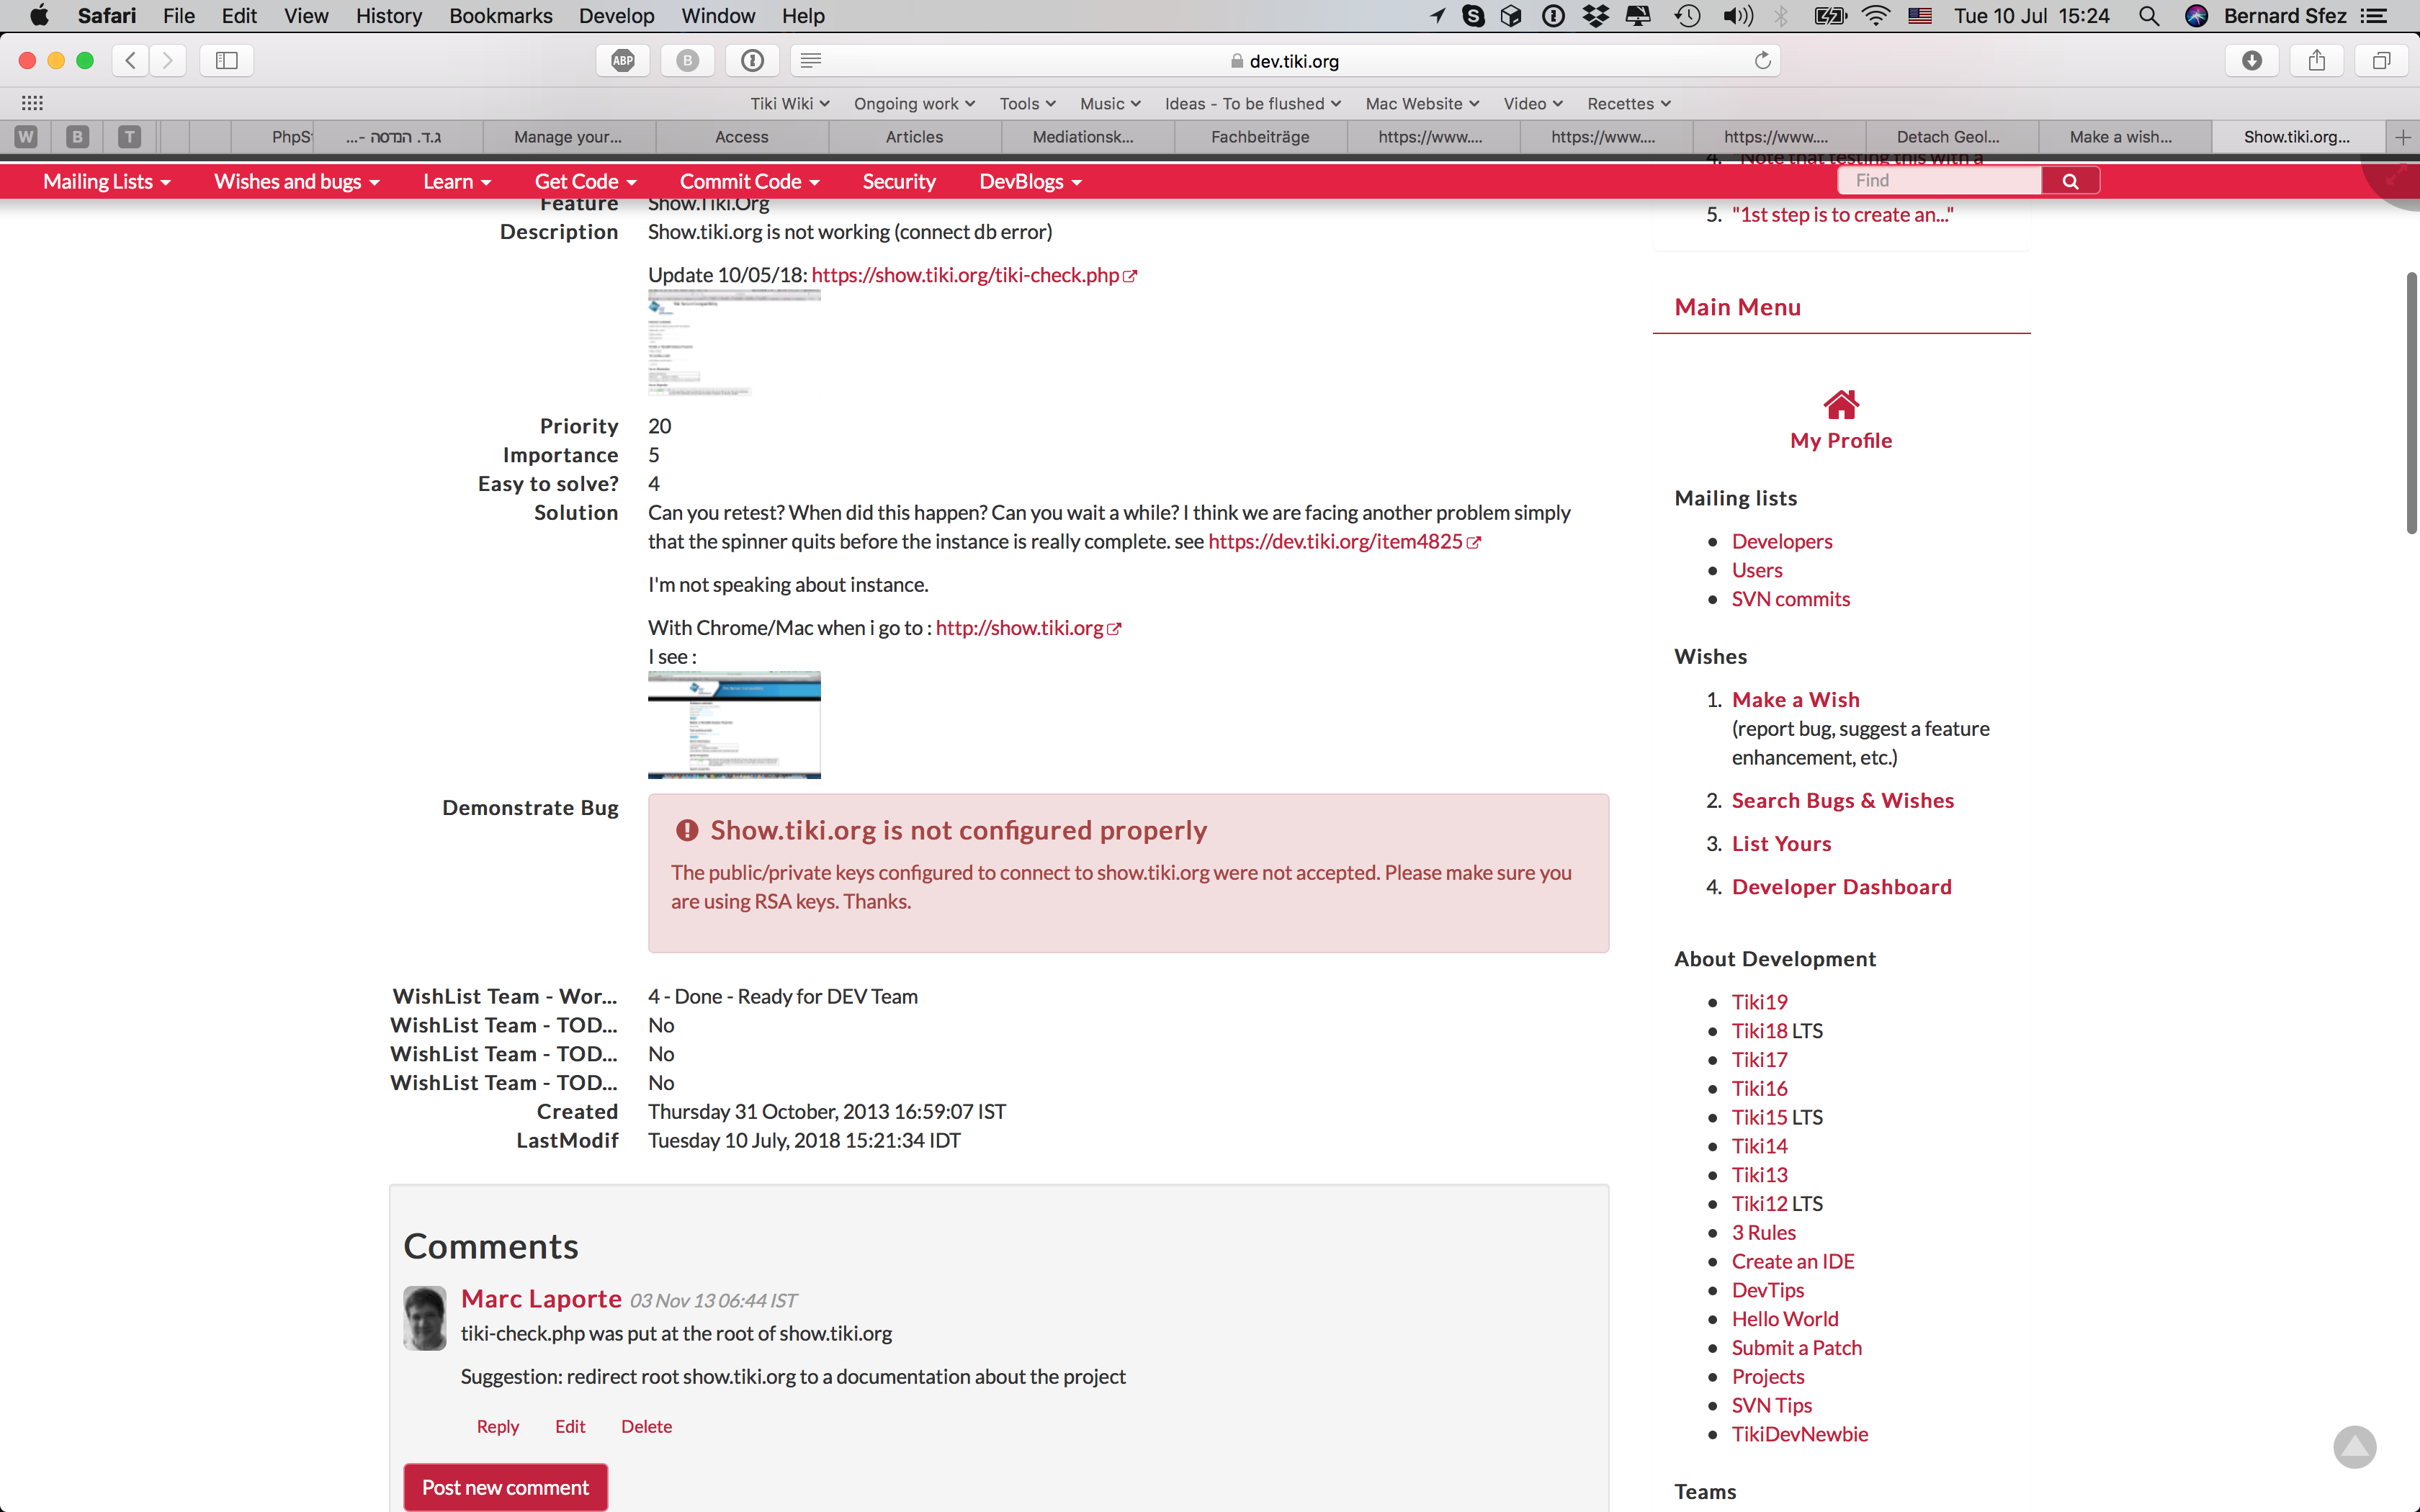Add a new Safari tab
This screenshot has width=2420, height=1512.
coord(2403,137)
